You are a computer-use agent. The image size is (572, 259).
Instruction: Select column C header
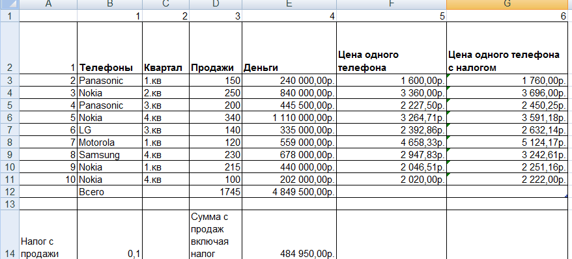[x=166, y=5]
